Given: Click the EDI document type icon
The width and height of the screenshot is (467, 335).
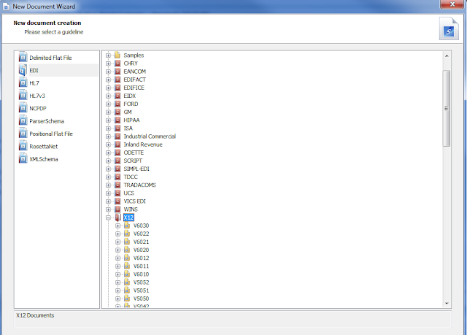Looking at the screenshot, I should click(23, 70).
